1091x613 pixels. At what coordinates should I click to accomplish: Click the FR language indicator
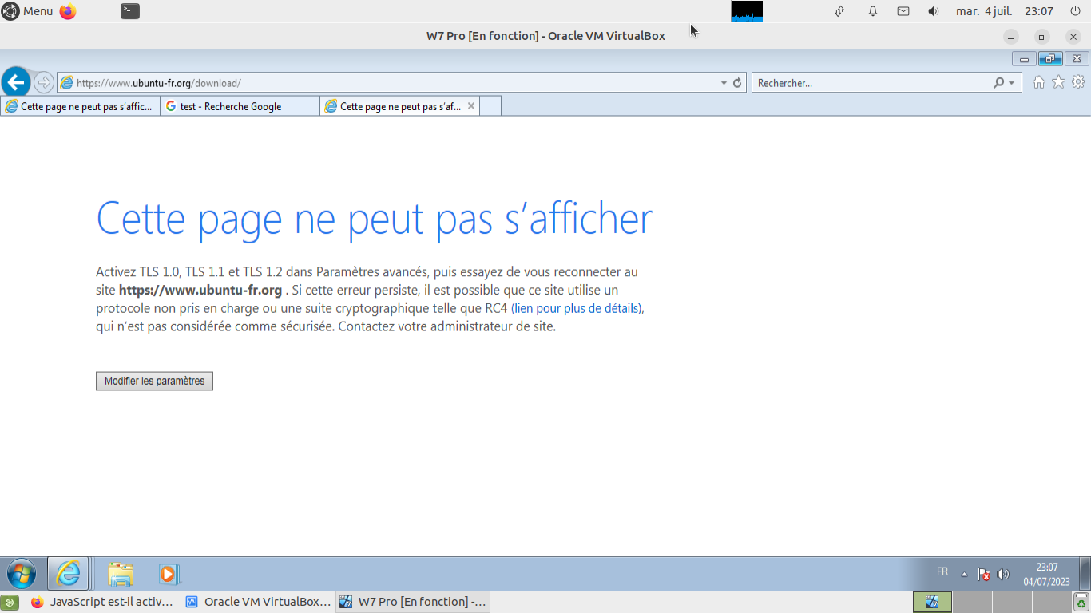tap(942, 572)
